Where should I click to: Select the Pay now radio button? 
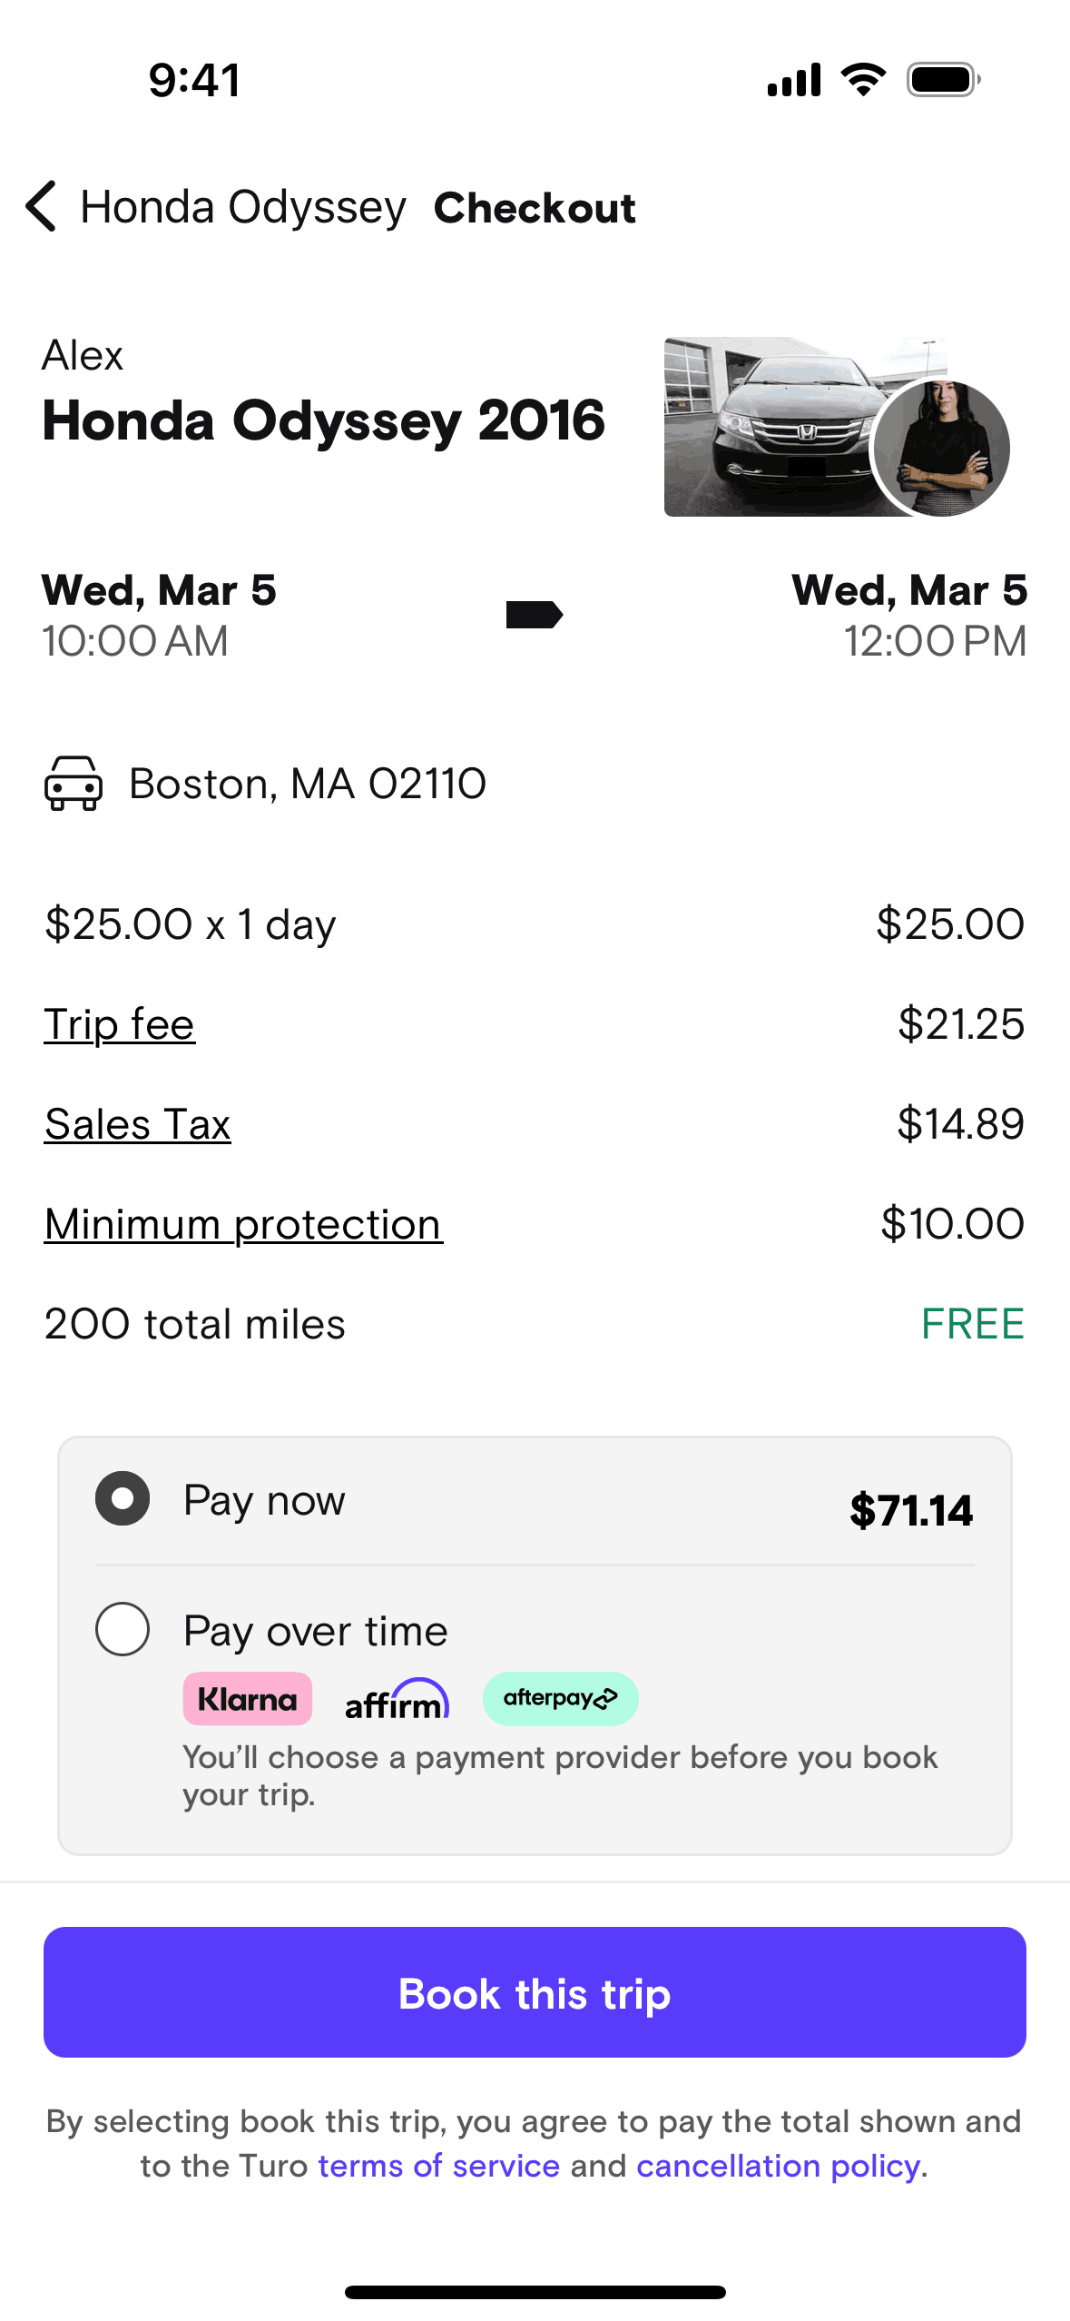(x=123, y=1498)
